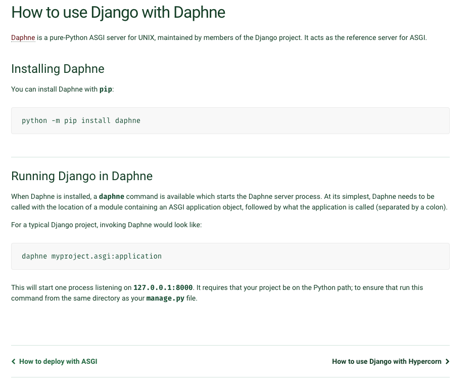Screen dimensions: 475x379
Task: Click the Installing Daphne heading
Action: (x=58, y=69)
